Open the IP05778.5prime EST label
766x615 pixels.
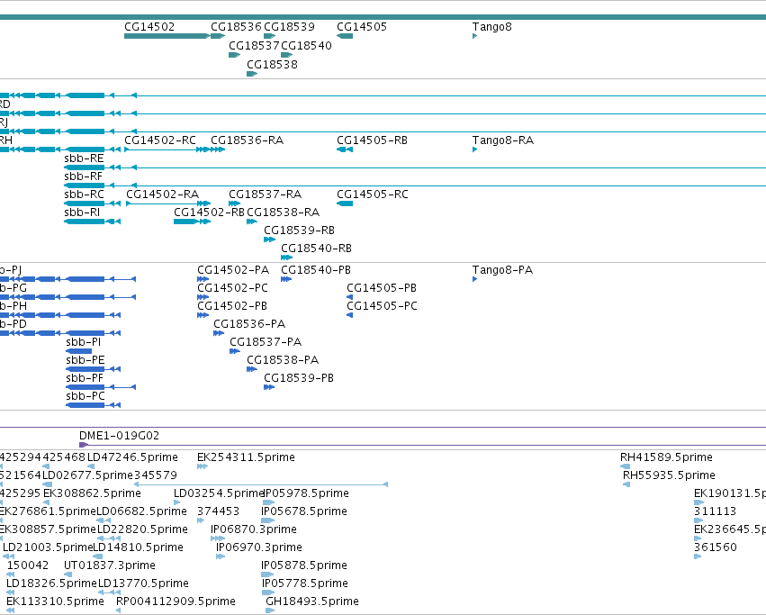305,583
